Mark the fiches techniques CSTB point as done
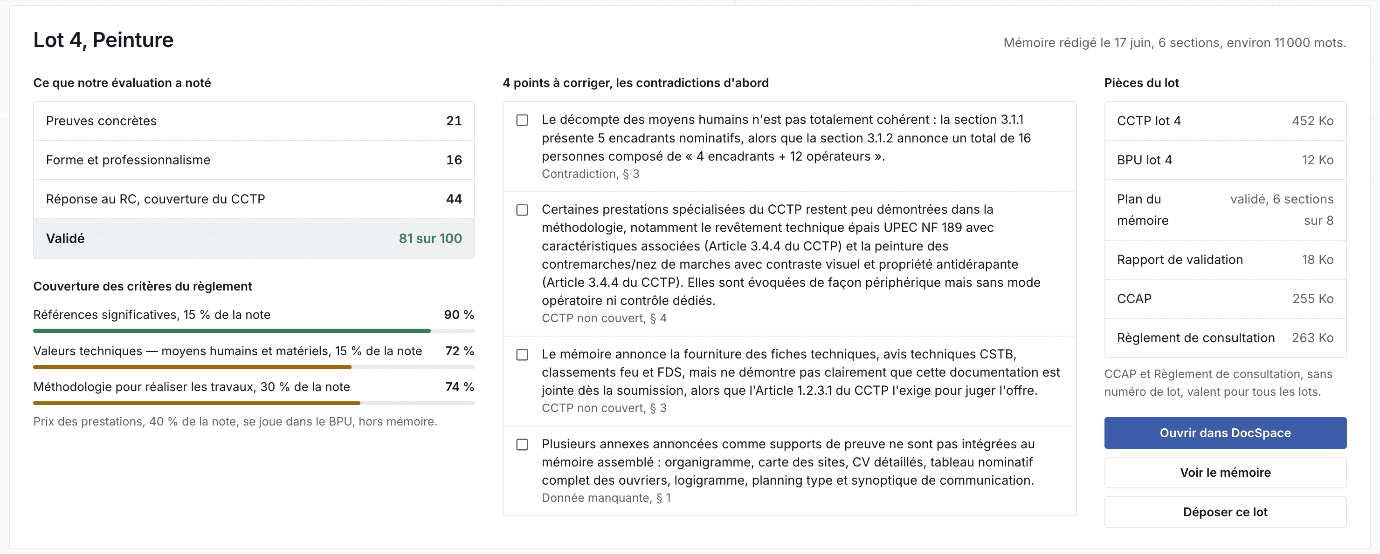 tap(522, 355)
